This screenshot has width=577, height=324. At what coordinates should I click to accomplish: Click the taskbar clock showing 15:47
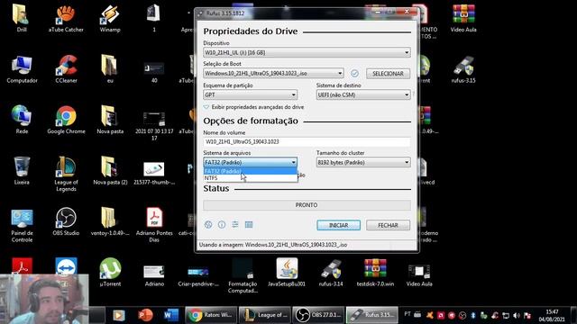pyautogui.click(x=552, y=315)
